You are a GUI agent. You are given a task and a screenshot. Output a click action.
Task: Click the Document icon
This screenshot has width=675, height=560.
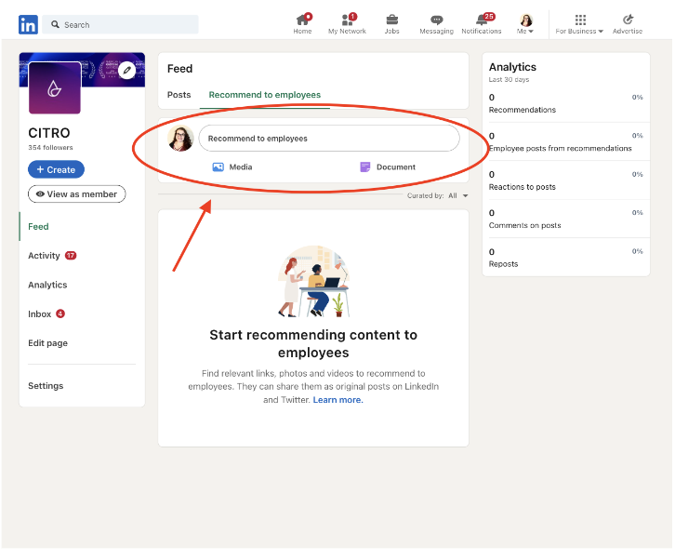point(365,167)
